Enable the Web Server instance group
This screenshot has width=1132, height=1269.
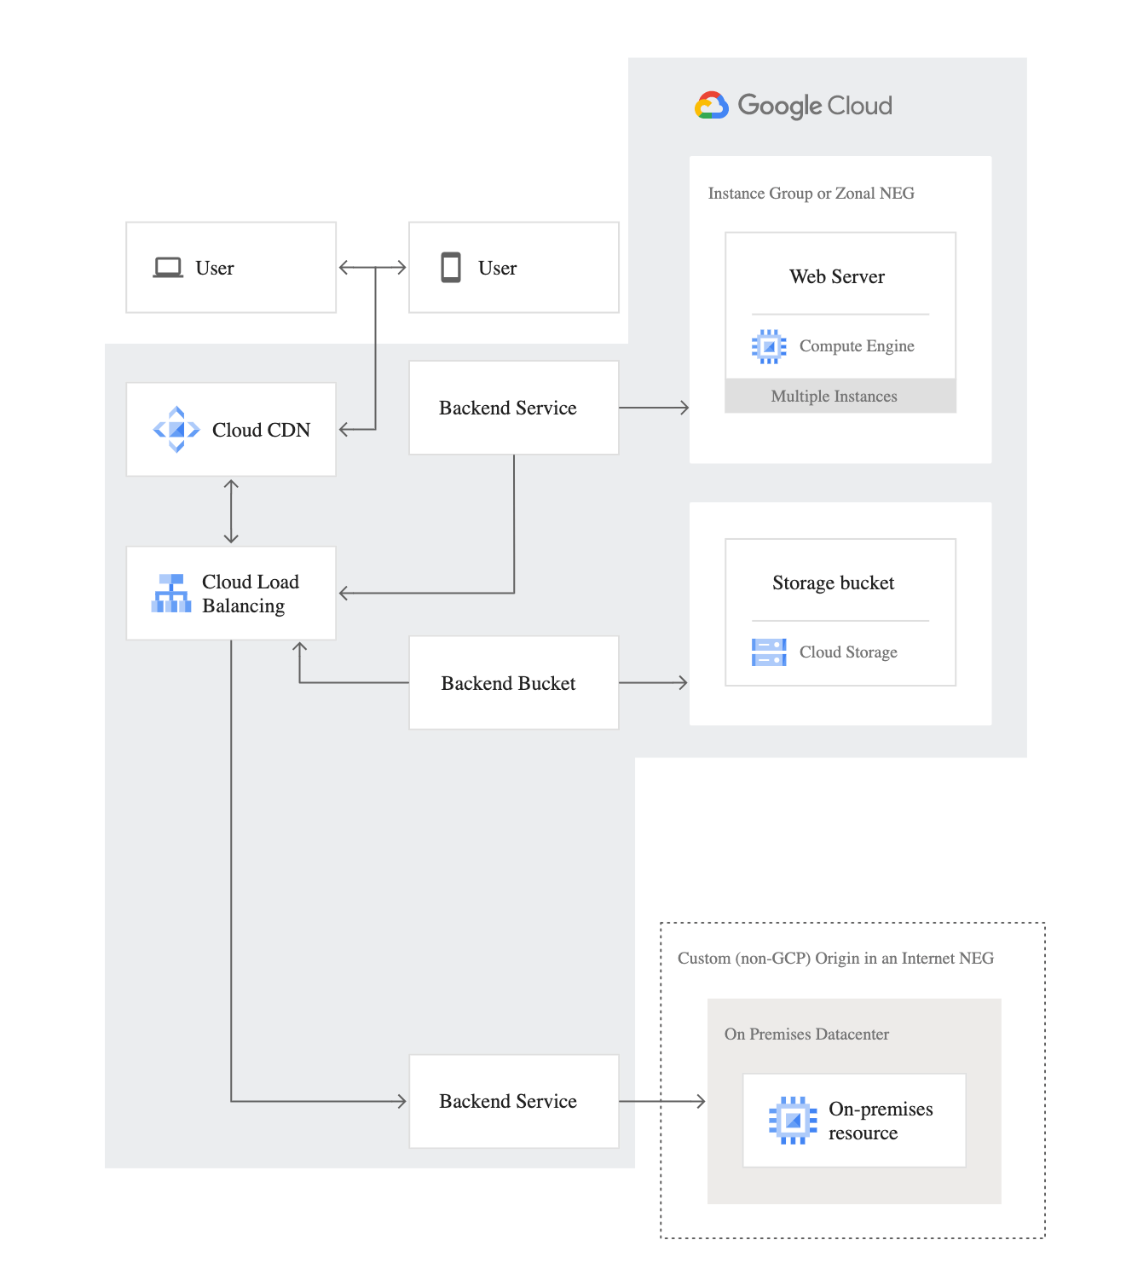point(839,276)
